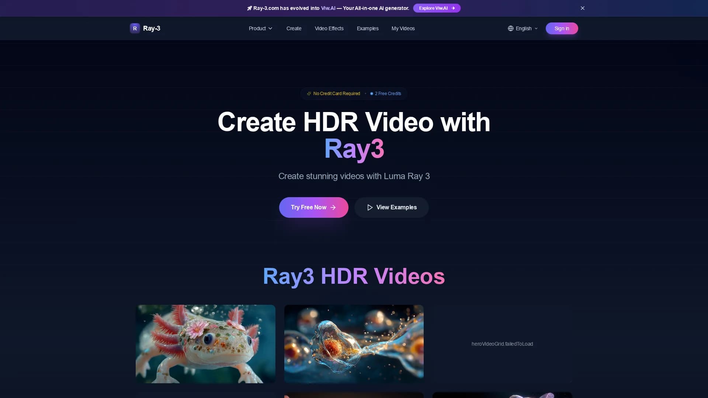The height and width of the screenshot is (398, 708).
Task: Click the heroVideoGrid.failedToLoad placeholder
Action: [502, 344]
